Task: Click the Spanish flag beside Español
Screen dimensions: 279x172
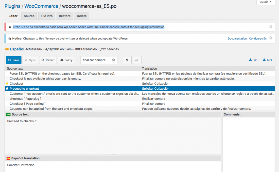Action: [x=7, y=49]
